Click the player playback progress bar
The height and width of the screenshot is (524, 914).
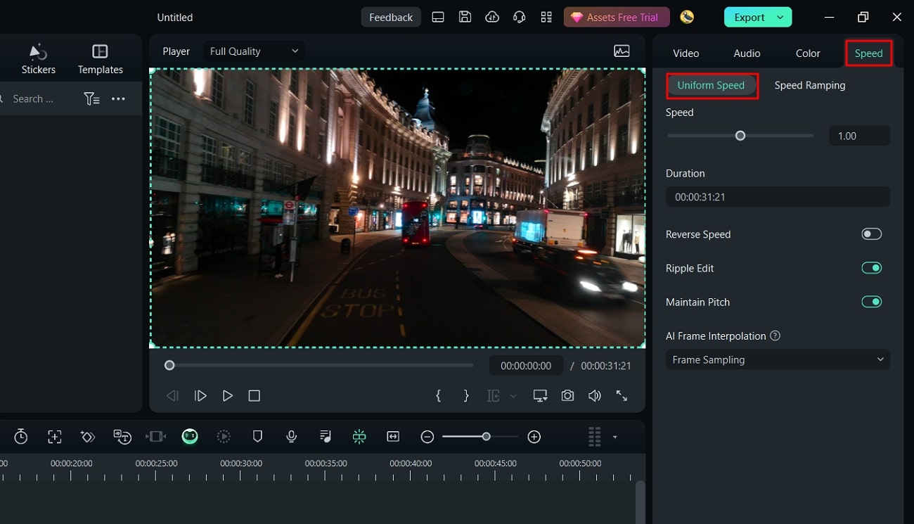click(320, 365)
